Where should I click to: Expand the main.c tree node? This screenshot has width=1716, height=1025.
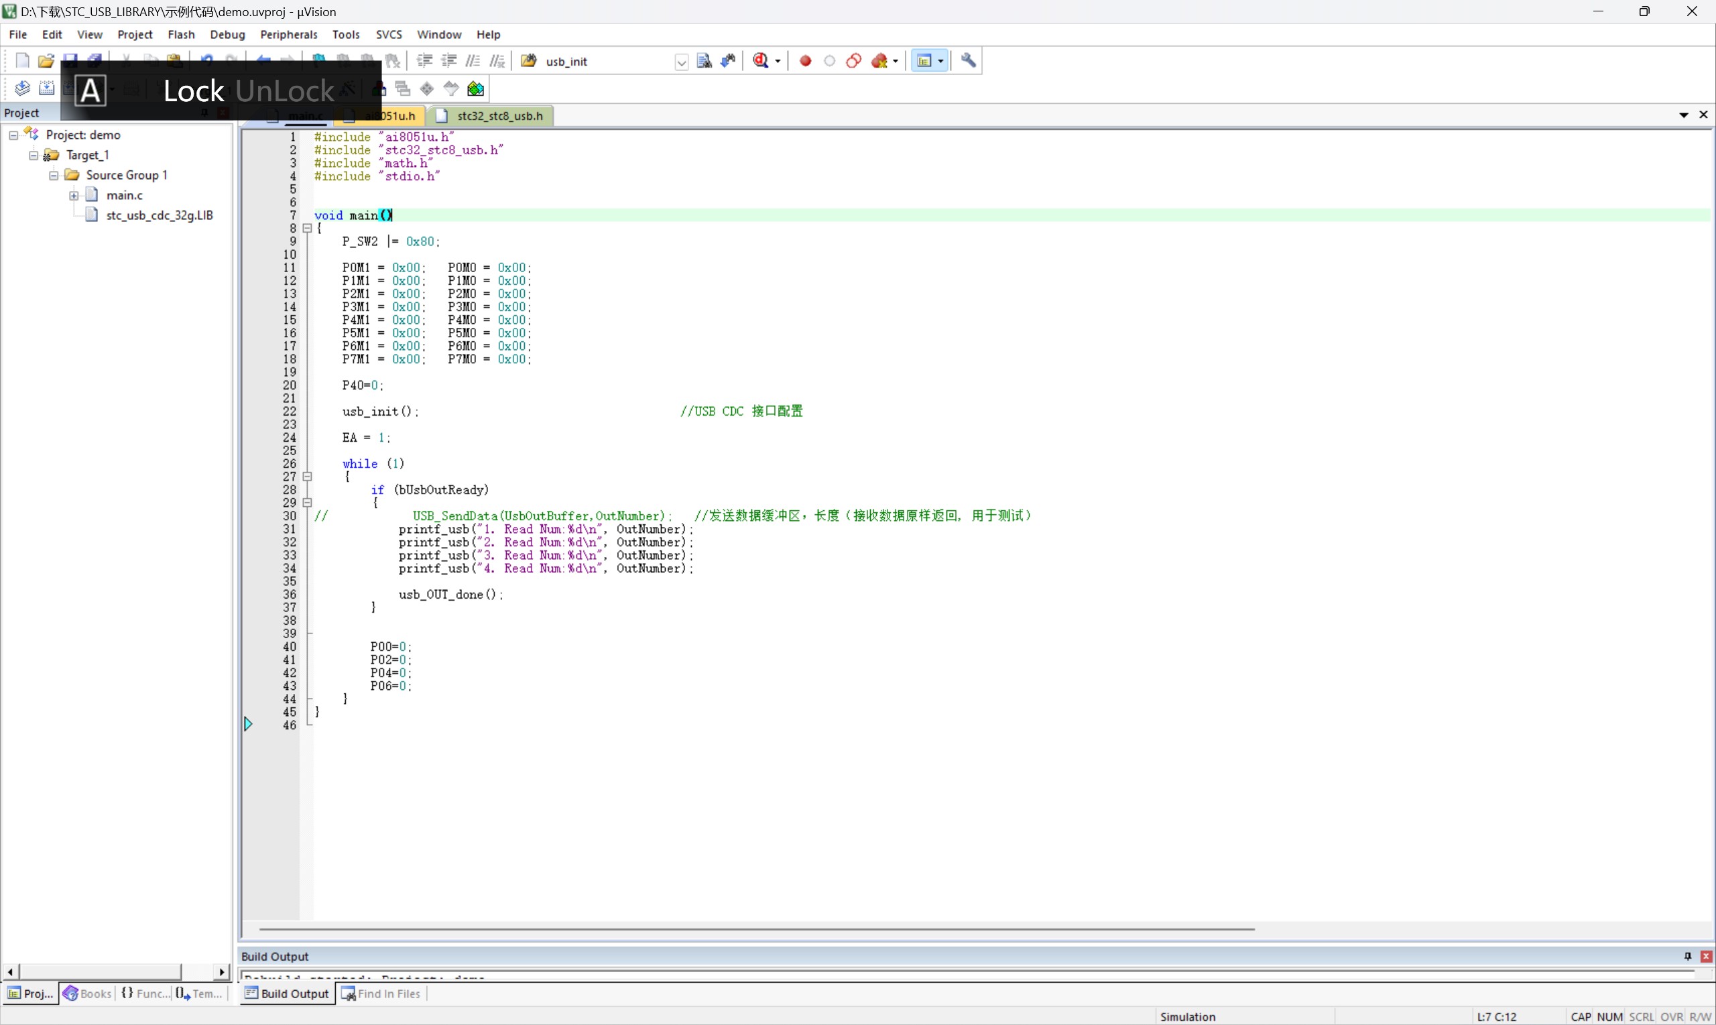pos(73,196)
